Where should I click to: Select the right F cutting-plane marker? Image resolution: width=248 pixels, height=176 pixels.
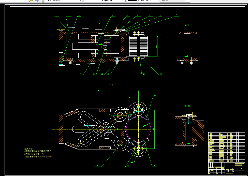160,35
